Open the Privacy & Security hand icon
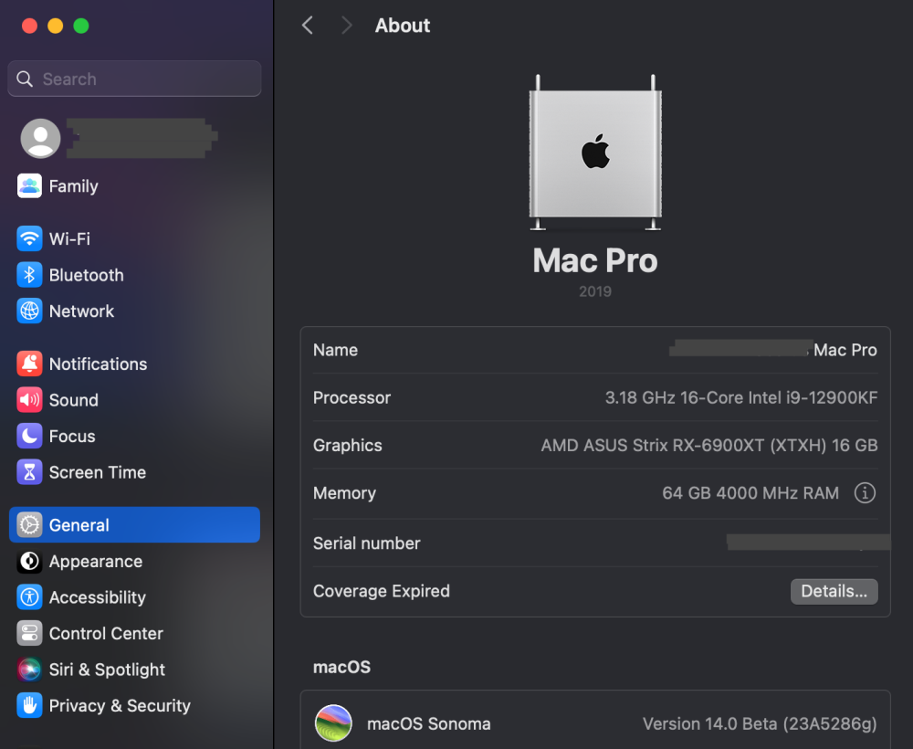 pos(29,706)
